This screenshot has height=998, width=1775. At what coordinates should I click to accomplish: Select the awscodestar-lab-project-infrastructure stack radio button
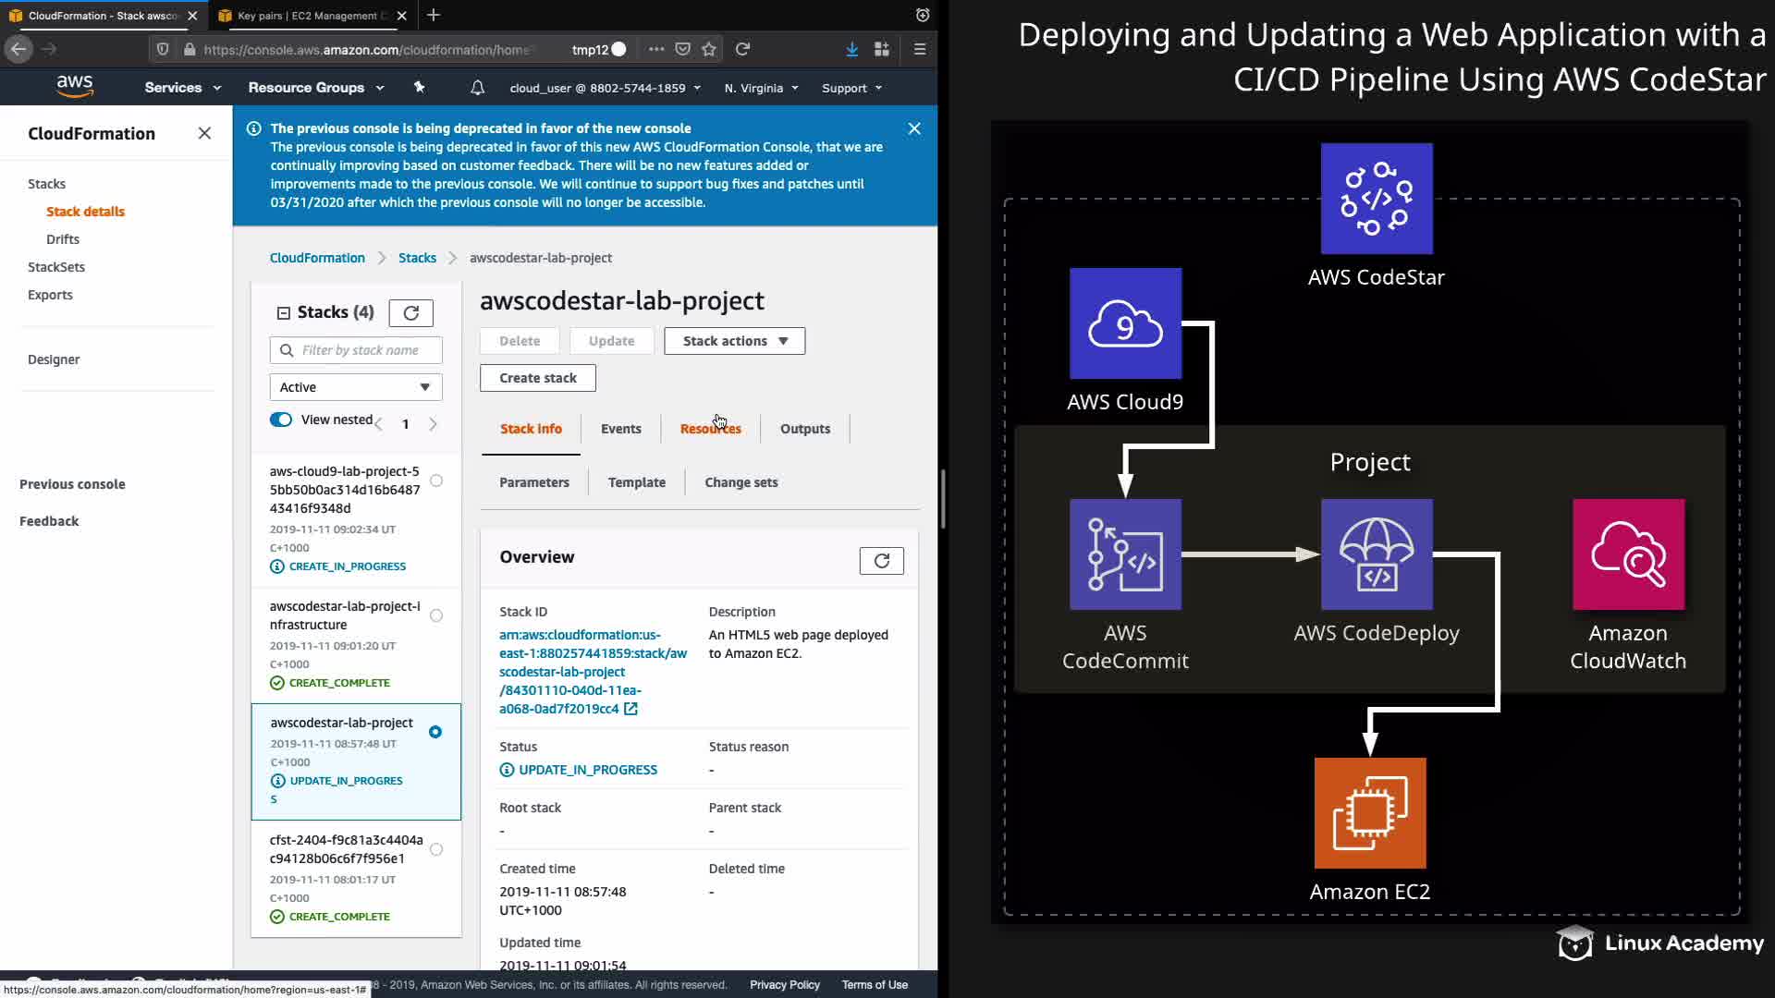point(436,615)
